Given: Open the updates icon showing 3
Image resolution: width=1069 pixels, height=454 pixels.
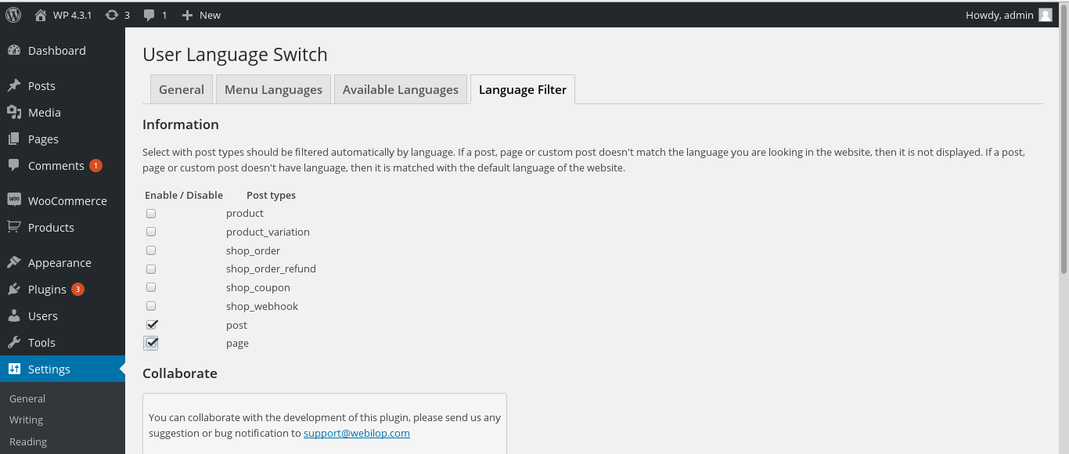Looking at the screenshot, I should pos(112,15).
